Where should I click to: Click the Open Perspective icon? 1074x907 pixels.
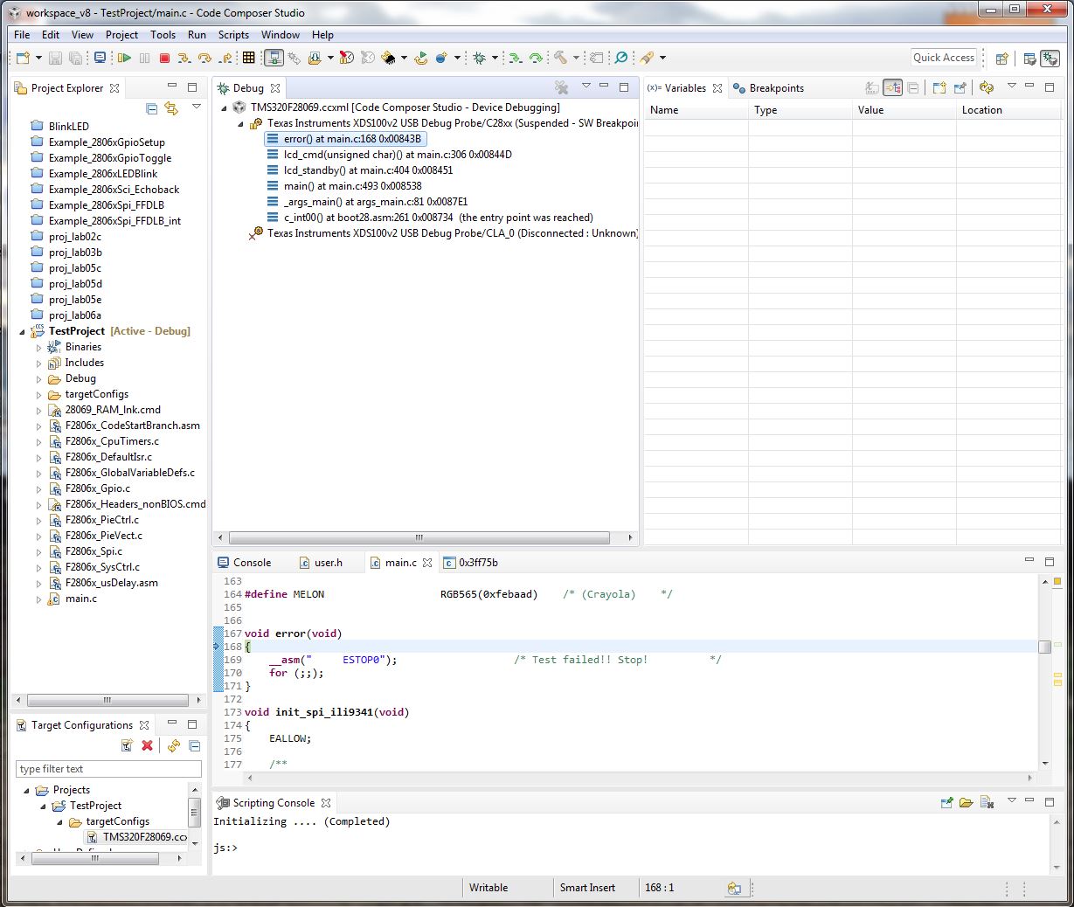pos(1002,59)
